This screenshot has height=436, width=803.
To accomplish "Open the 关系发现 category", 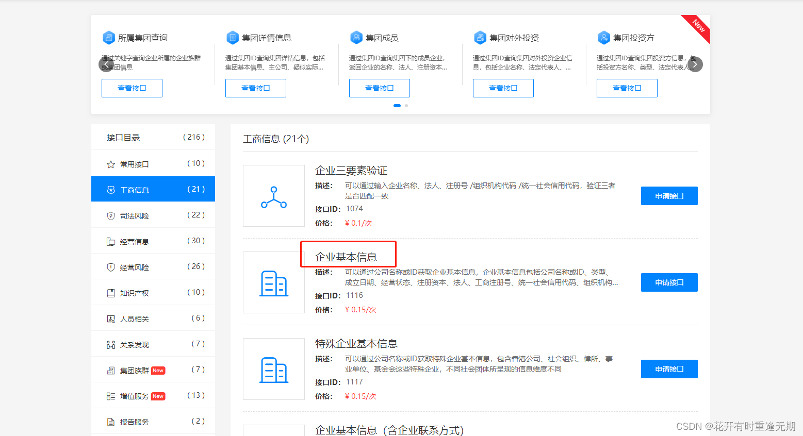I will (x=153, y=344).
